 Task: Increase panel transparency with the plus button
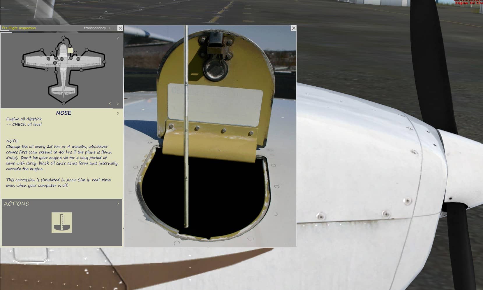(110, 28)
